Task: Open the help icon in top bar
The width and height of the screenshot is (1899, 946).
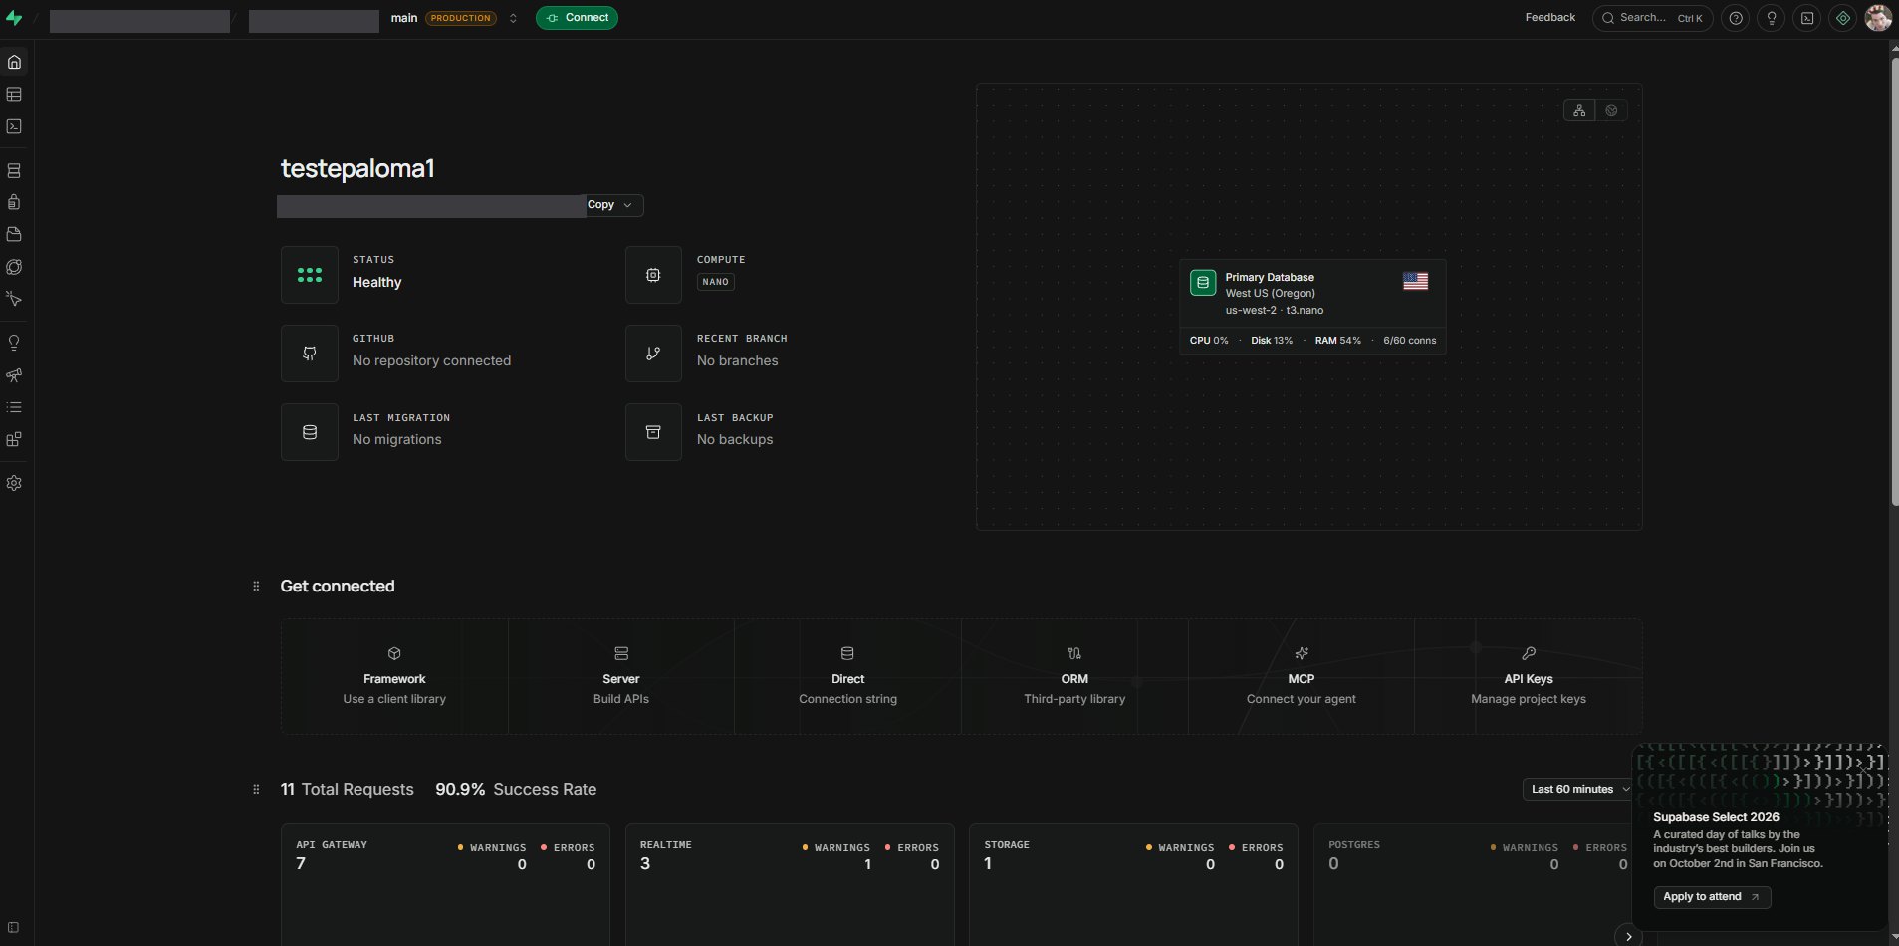Action: [1736, 18]
